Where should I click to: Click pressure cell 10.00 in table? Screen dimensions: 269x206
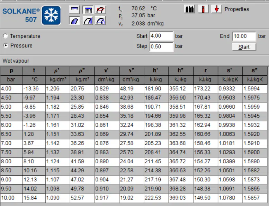coord(11,198)
